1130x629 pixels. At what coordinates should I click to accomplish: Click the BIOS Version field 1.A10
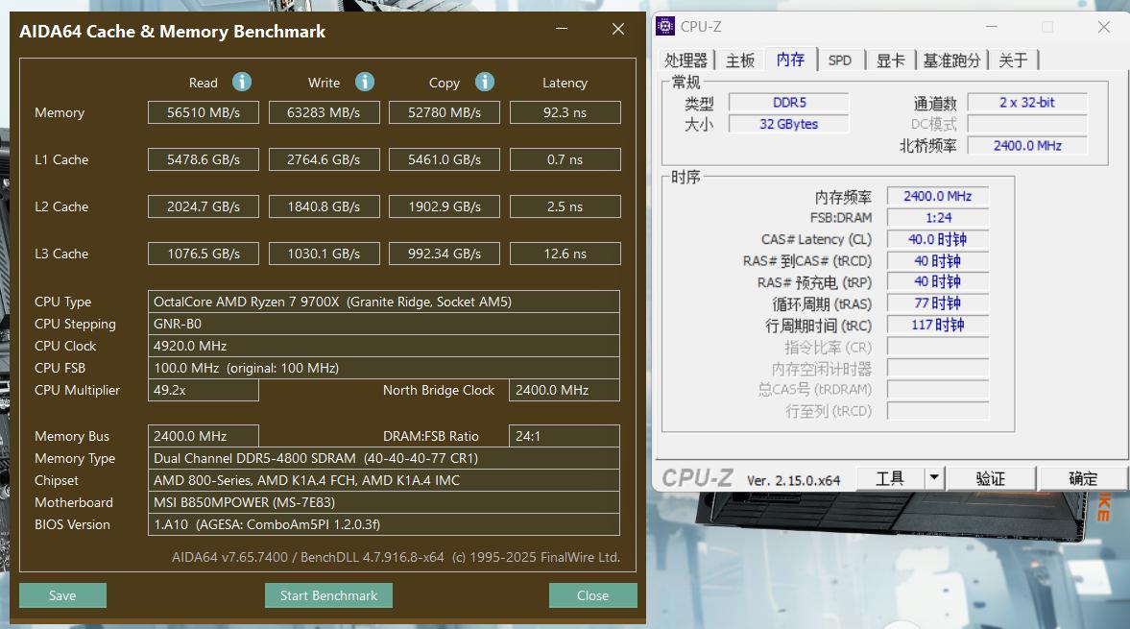pyautogui.click(x=383, y=524)
